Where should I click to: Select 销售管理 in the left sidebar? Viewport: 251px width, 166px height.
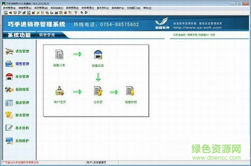click(17, 64)
